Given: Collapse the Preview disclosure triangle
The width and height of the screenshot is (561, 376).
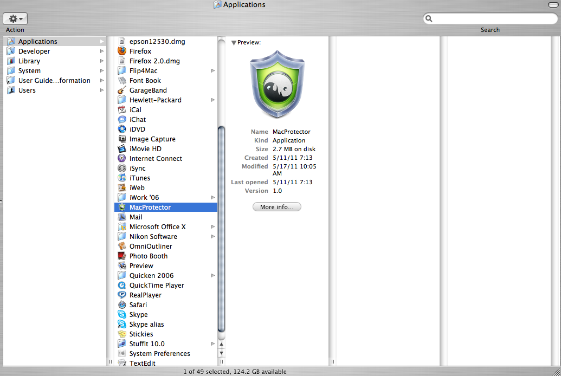Looking at the screenshot, I should click(234, 43).
